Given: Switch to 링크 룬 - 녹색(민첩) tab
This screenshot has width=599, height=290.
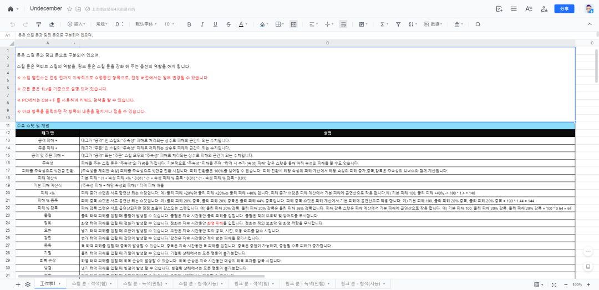Looking at the screenshot, I should pyautogui.click(x=308, y=284).
